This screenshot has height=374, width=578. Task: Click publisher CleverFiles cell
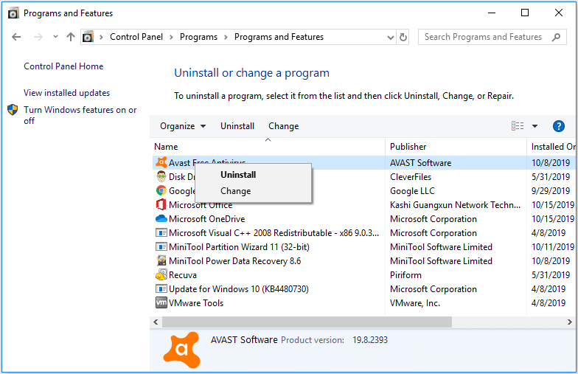[411, 177]
